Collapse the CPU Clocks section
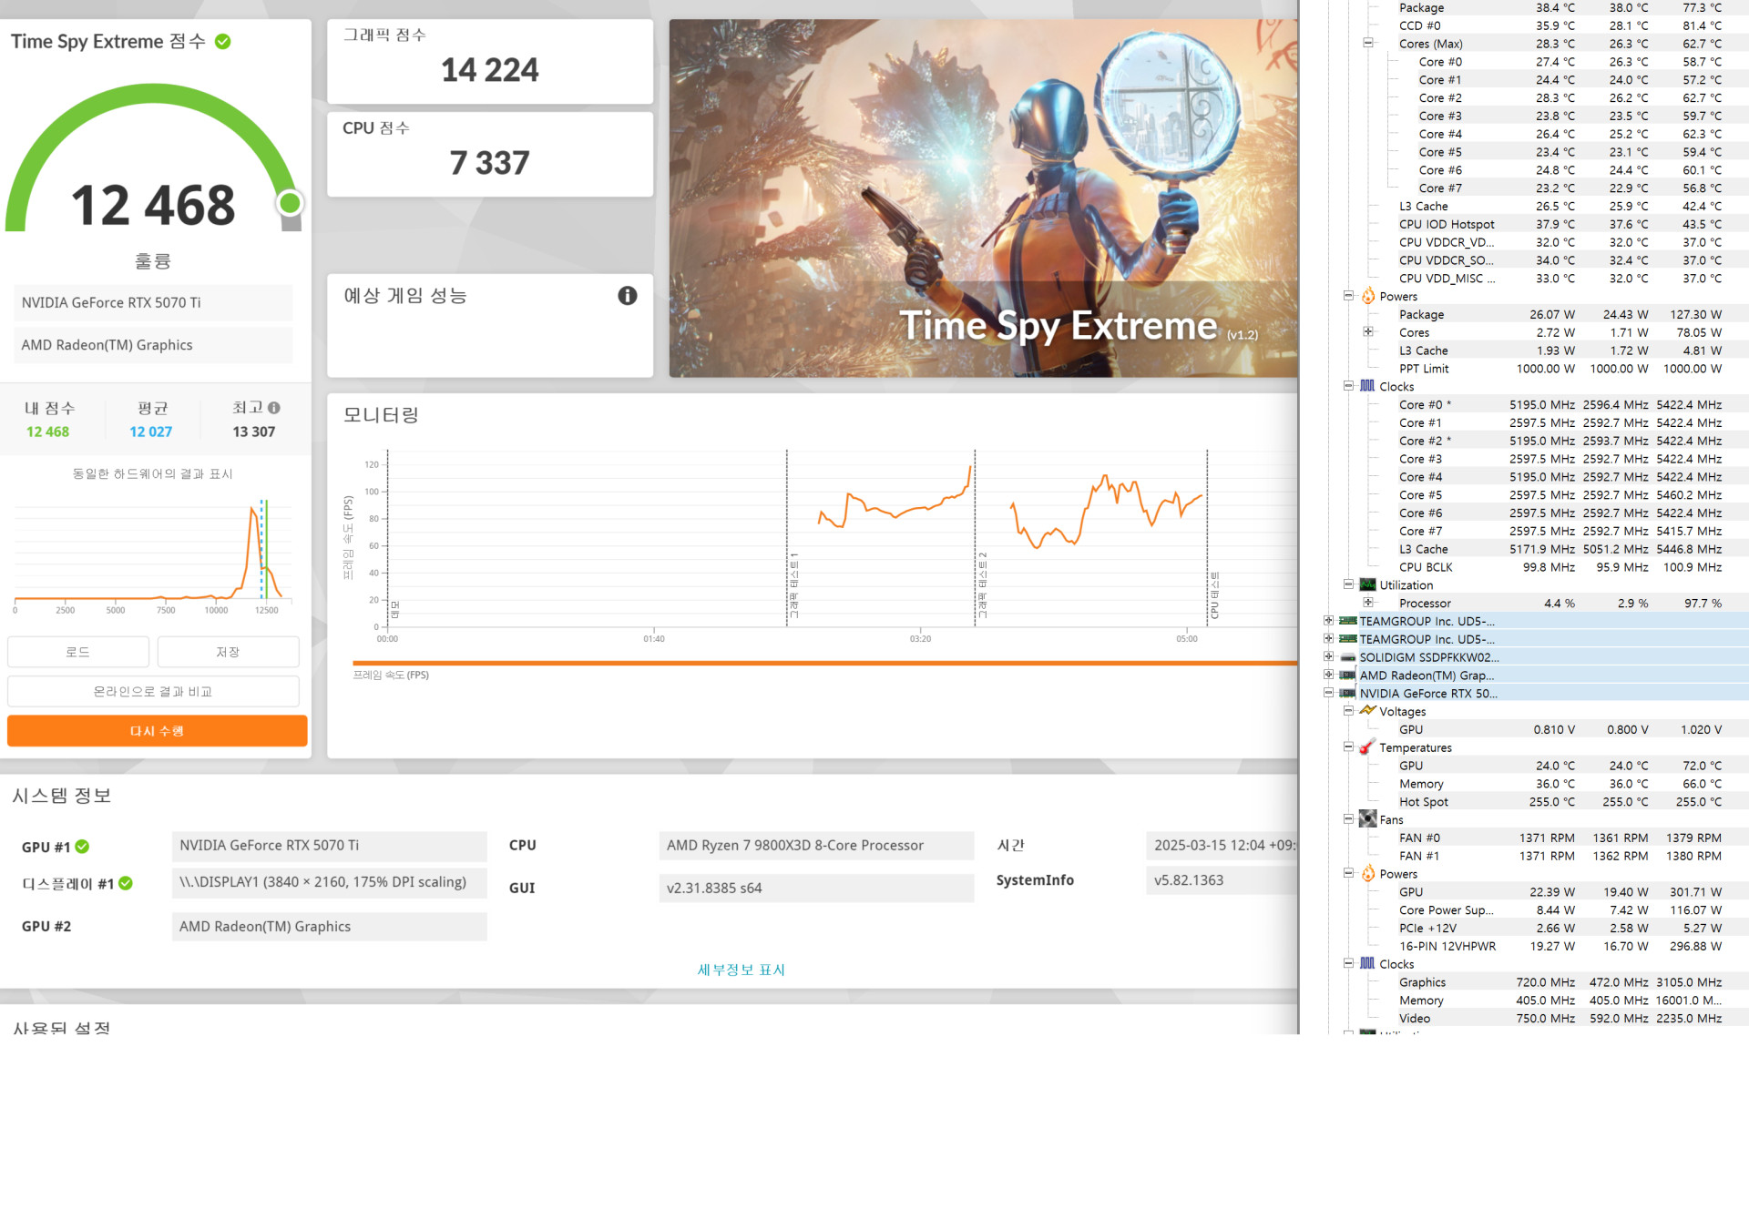This screenshot has height=1229, width=1749. click(1348, 386)
